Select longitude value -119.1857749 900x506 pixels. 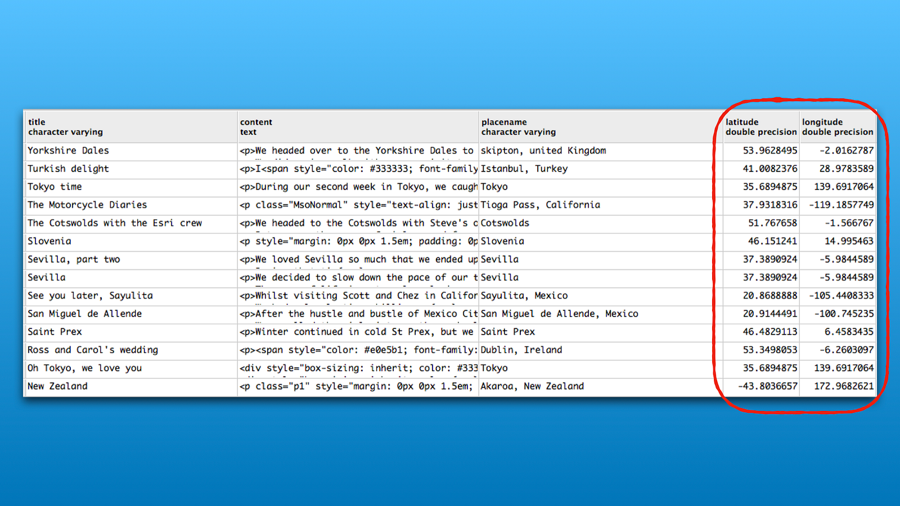(x=838, y=205)
